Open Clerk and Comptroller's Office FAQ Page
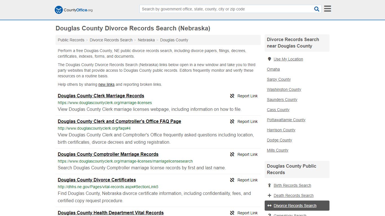This screenshot has height=216, width=385. click(120, 121)
